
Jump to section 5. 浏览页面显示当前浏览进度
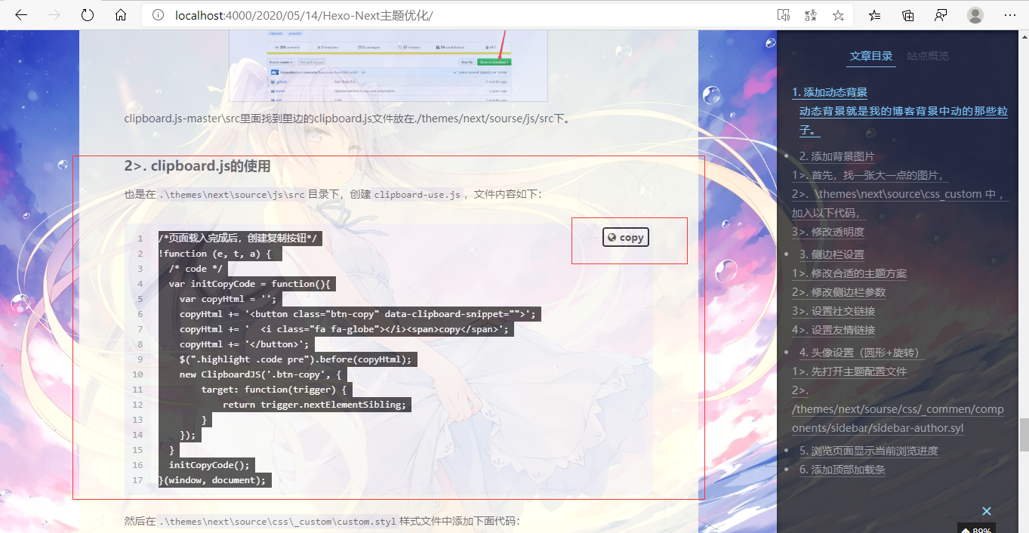tap(869, 451)
